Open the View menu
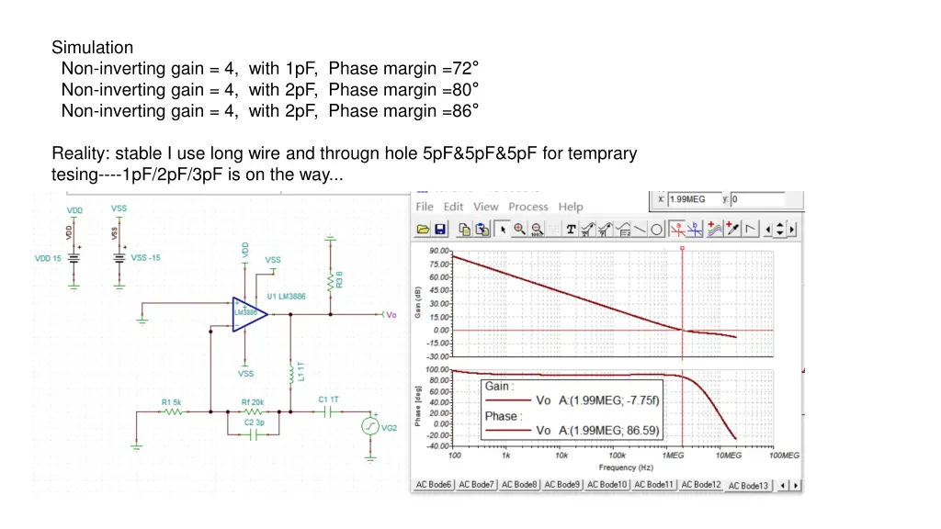 click(485, 207)
